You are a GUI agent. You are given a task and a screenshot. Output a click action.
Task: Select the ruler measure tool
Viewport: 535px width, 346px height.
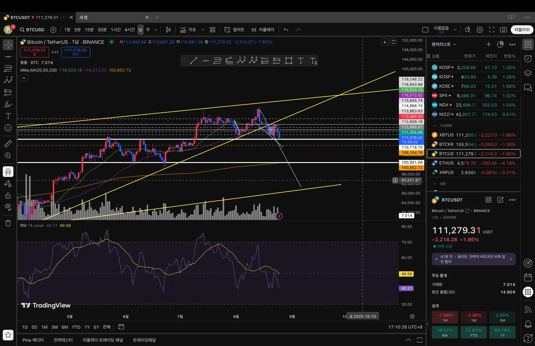coord(8,144)
